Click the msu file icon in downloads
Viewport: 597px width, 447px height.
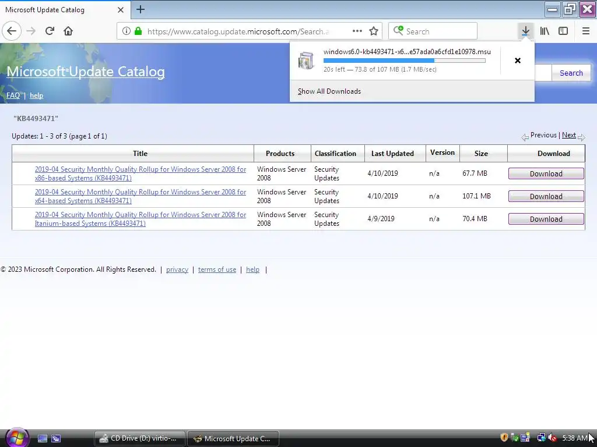pyautogui.click(x=306, y=61)
